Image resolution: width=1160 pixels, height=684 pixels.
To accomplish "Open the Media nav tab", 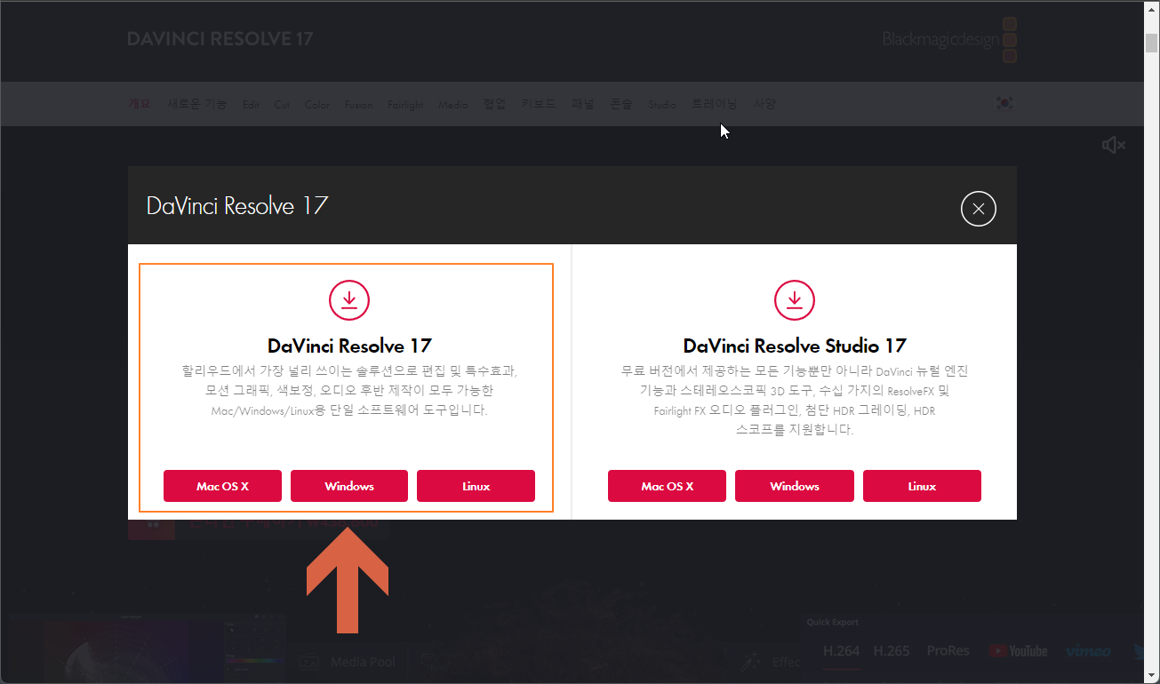I will pos(453,105).
